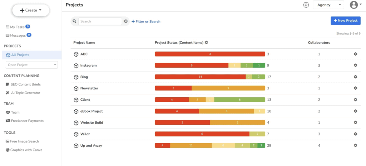Open the Agency workspace dropdown
This screenshot has height=166, width=366.
pyautogui.click(x=328, y=5)
